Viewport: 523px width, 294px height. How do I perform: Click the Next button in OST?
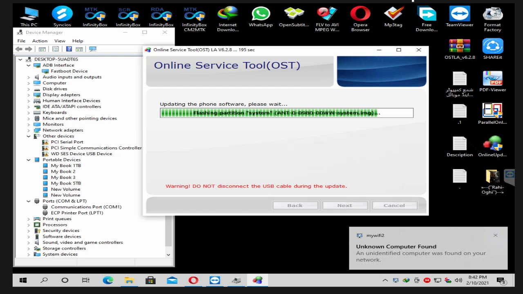click(344, 205)
